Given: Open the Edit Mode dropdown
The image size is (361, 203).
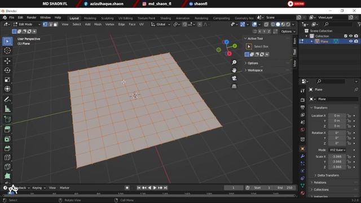Looking at the screenshot, I should point(27,24).
